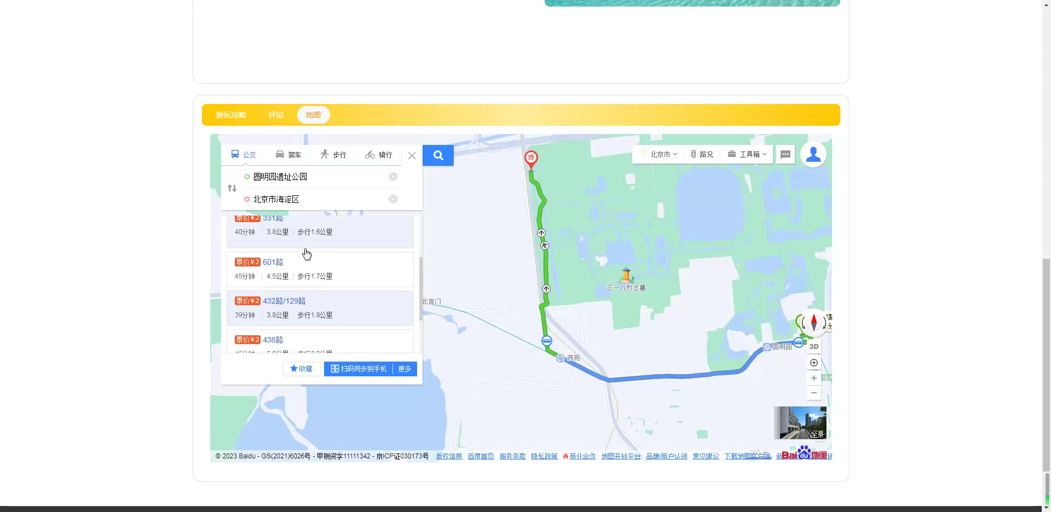
Task: Click the map compass control
Action: click(x=814, y=322)
